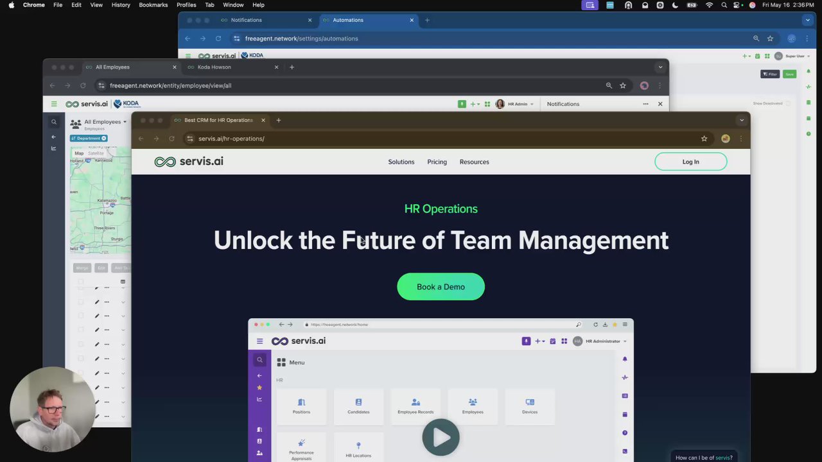
Task: Click the Book a Demo button
Action: point(441,287)
